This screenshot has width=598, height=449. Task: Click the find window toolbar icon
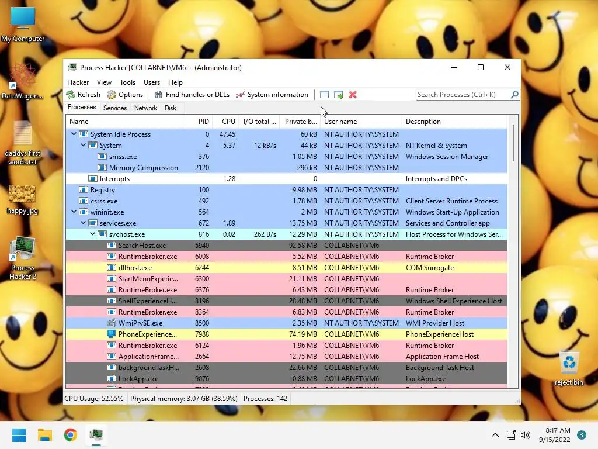(x=324, y=95)
